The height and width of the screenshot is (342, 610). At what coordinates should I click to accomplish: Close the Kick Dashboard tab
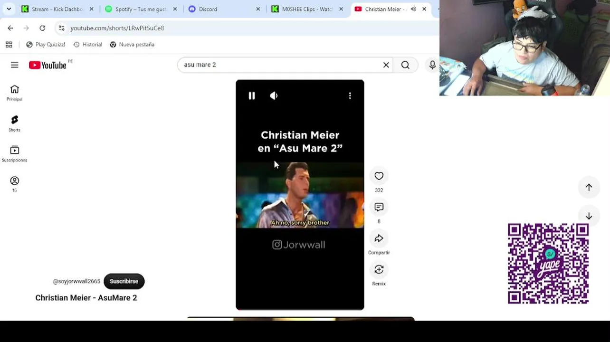tap(92, 9)
